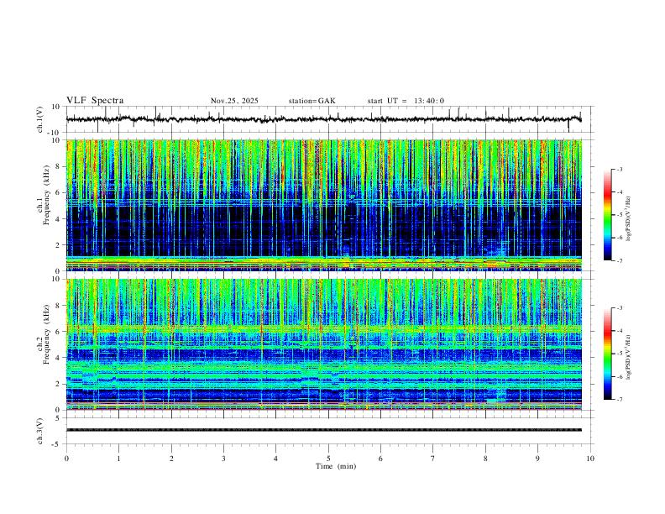Click time axis tick label "0"
Image resolution: width=665 pixels, height=514 pixels.
(66, 459)
